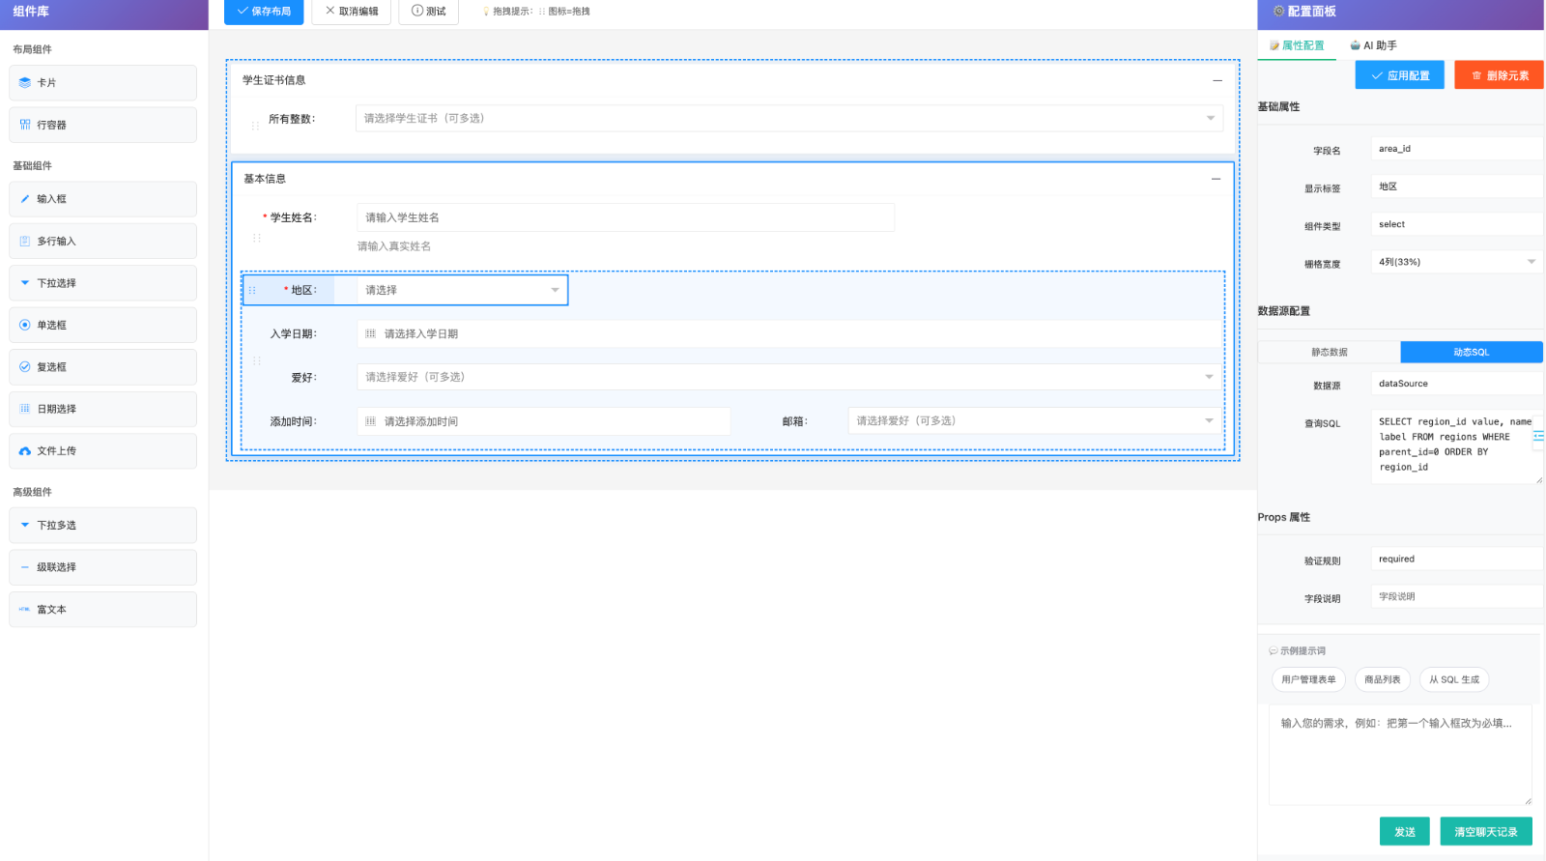The height and width of the screenshot is (861, 1546).
Task: Click the 卡片 card component icon
Action: [25, 83]
